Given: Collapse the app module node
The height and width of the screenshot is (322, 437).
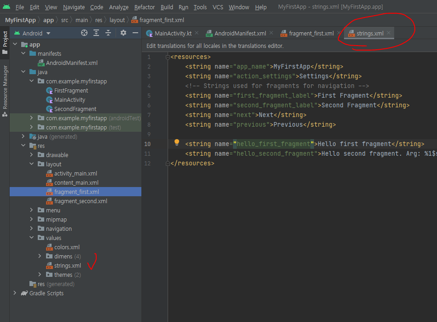Looking at the screenshot, I should click(x=15, y=44).
